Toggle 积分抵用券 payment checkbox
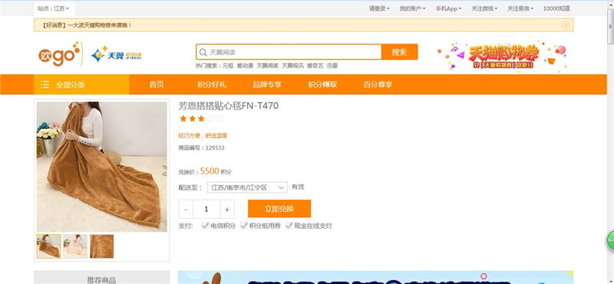Screen dimensions: 614x284 (x=243, y=226)
